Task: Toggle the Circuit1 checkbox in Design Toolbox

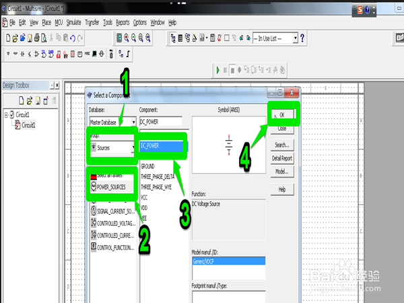Action: (11, 114)
